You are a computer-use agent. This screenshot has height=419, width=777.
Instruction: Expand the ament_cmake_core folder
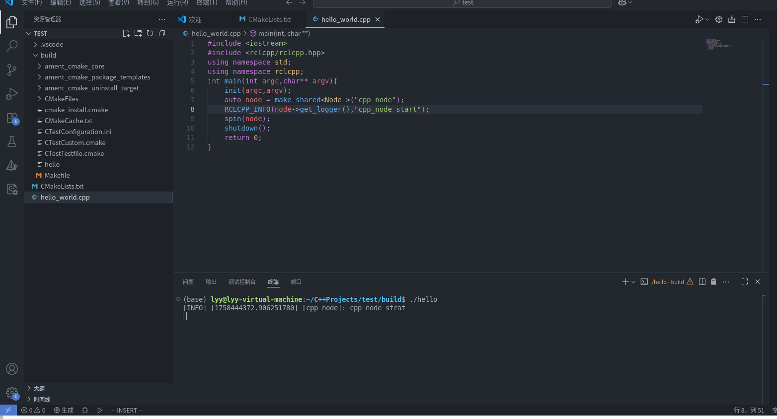[x=98, y=66]
